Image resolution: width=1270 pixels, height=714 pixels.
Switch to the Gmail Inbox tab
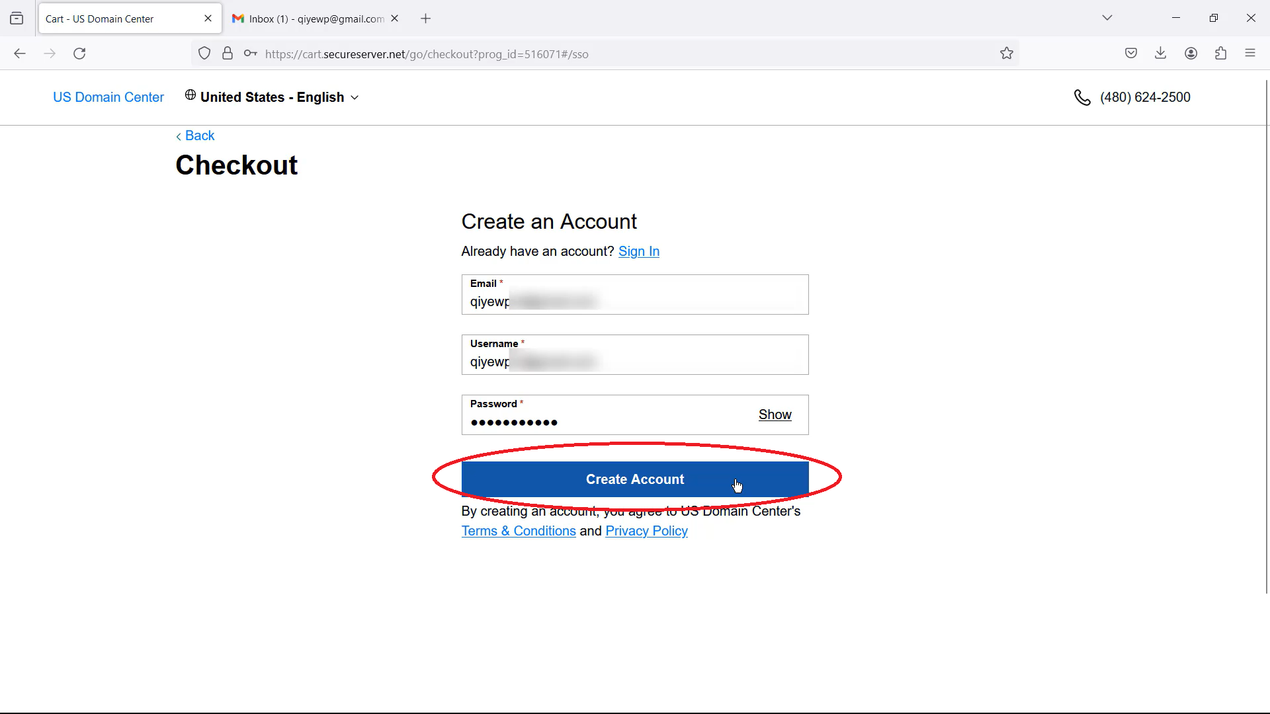[308, 19]
